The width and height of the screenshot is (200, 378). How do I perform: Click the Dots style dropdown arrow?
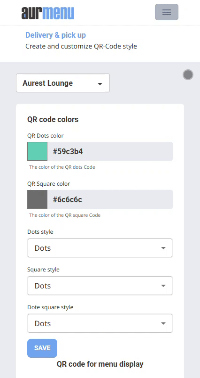tap(163, 248)
